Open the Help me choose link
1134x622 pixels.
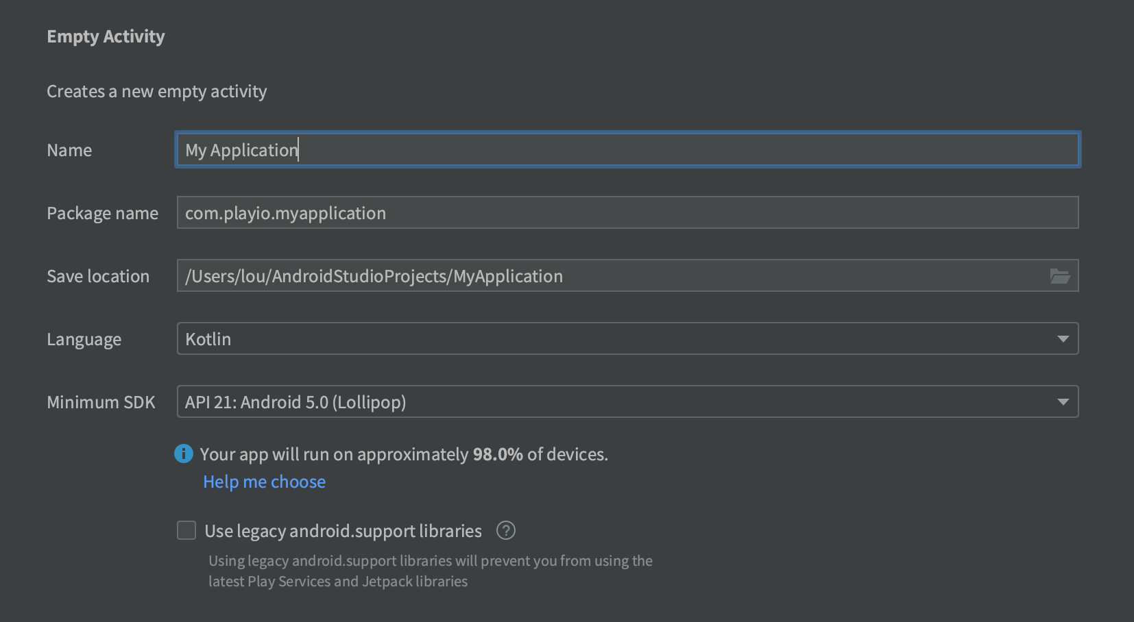point(265,482)
